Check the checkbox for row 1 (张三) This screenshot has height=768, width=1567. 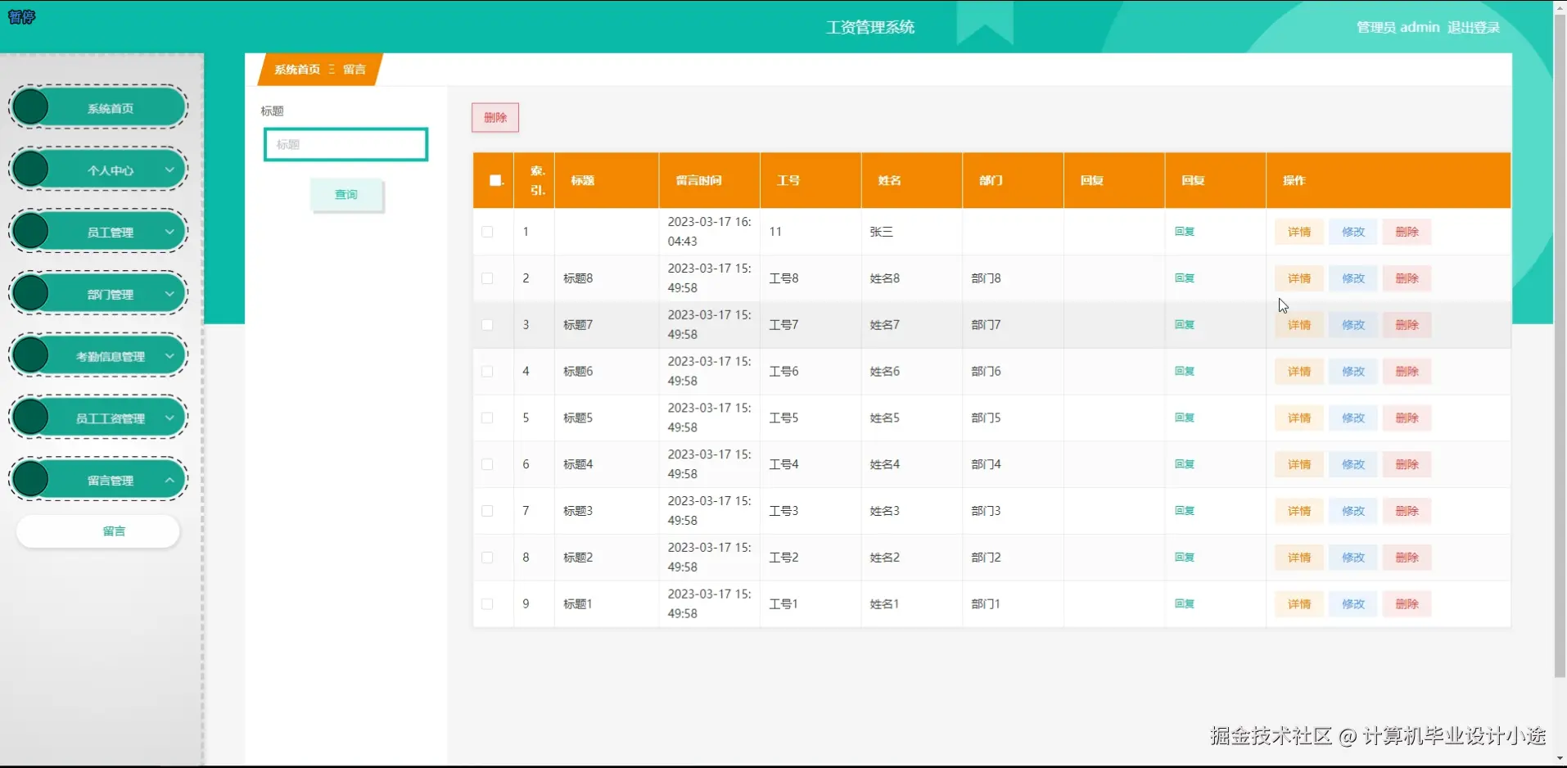point(487,232)
